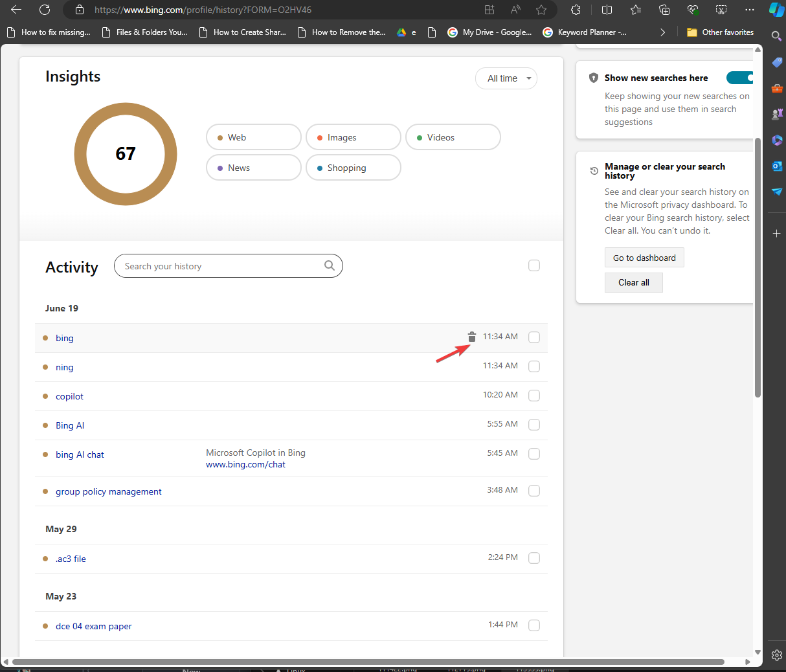
Task: Click the horizontal scrollbar at page bottom
Action: click(368, 662)
